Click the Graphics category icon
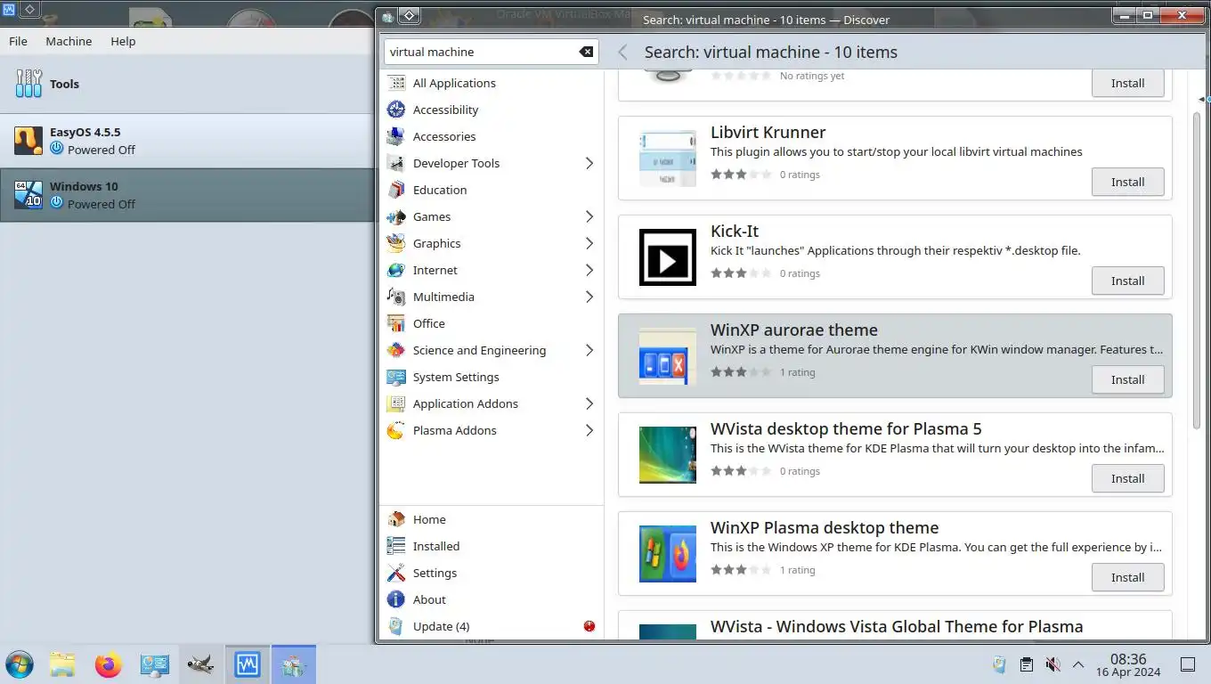The image size is (1211, 684). [x=396, y=243]
